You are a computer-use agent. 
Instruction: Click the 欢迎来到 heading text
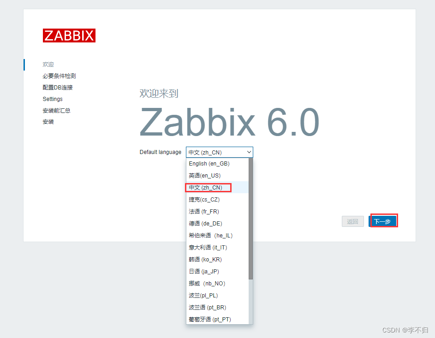(159, 94)
